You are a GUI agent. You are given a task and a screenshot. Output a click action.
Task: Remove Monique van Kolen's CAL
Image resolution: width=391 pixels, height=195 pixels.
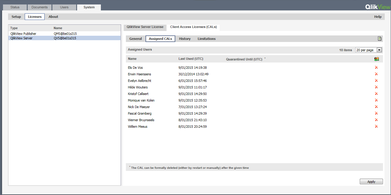click(x=376, y=100)
